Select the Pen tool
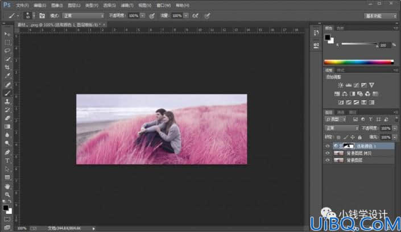The image size is (401, 232). 7,152
